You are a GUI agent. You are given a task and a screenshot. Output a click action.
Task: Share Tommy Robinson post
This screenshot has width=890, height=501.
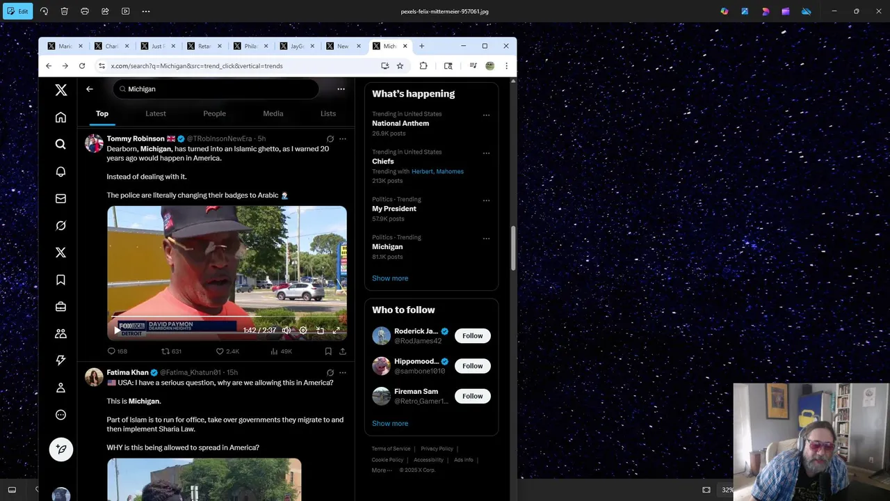(342, 351)
